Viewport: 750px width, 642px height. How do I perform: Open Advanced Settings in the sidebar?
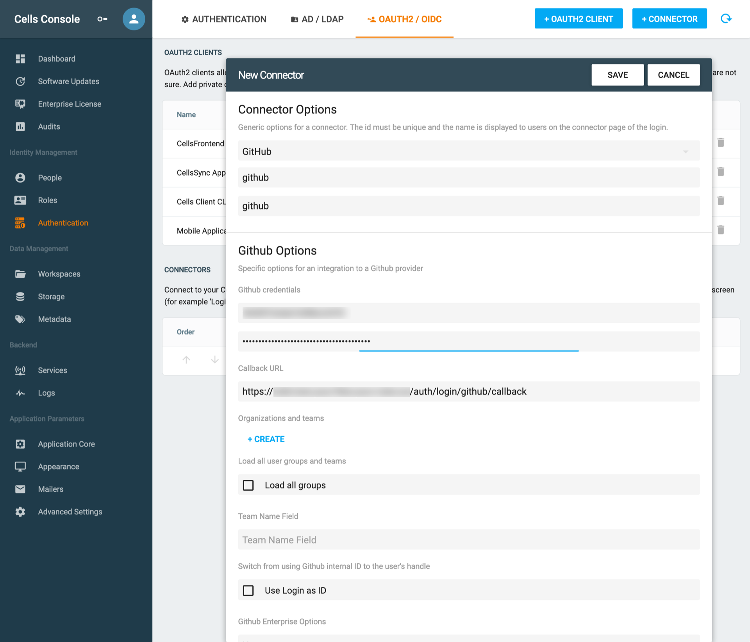coord(70,512)
